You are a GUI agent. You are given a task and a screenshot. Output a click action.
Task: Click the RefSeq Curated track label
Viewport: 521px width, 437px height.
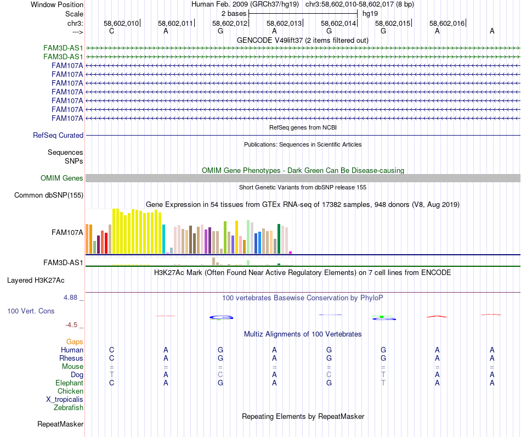click(58, 136)
